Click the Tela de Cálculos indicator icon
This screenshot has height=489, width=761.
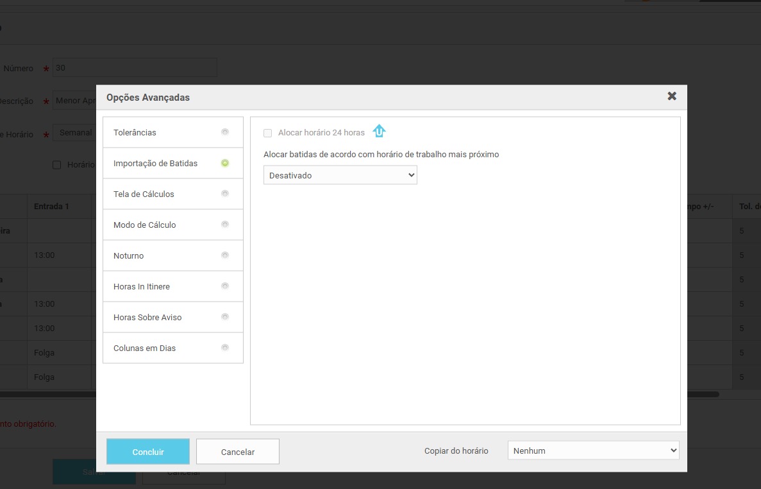click(224, 194)
